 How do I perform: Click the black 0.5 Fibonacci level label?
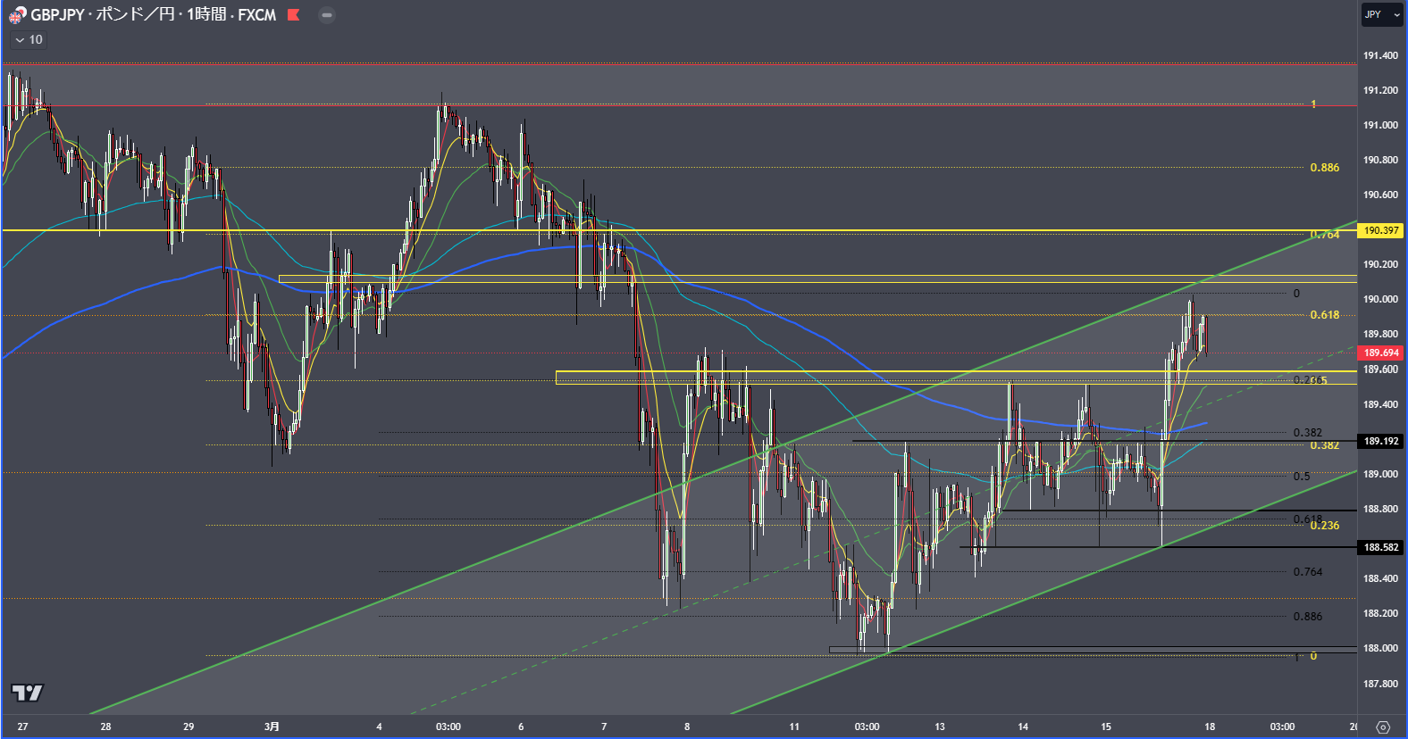(x=1302, y=477)
